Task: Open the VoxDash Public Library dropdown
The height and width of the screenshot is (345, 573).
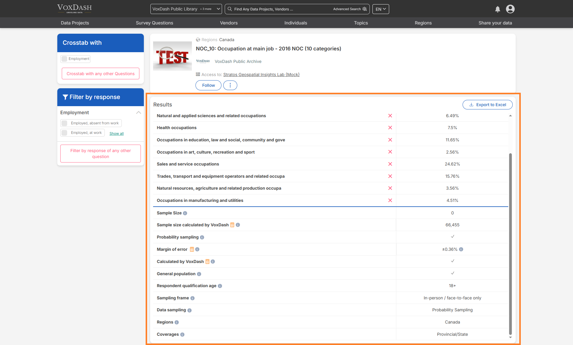Action: click(186, 9)
